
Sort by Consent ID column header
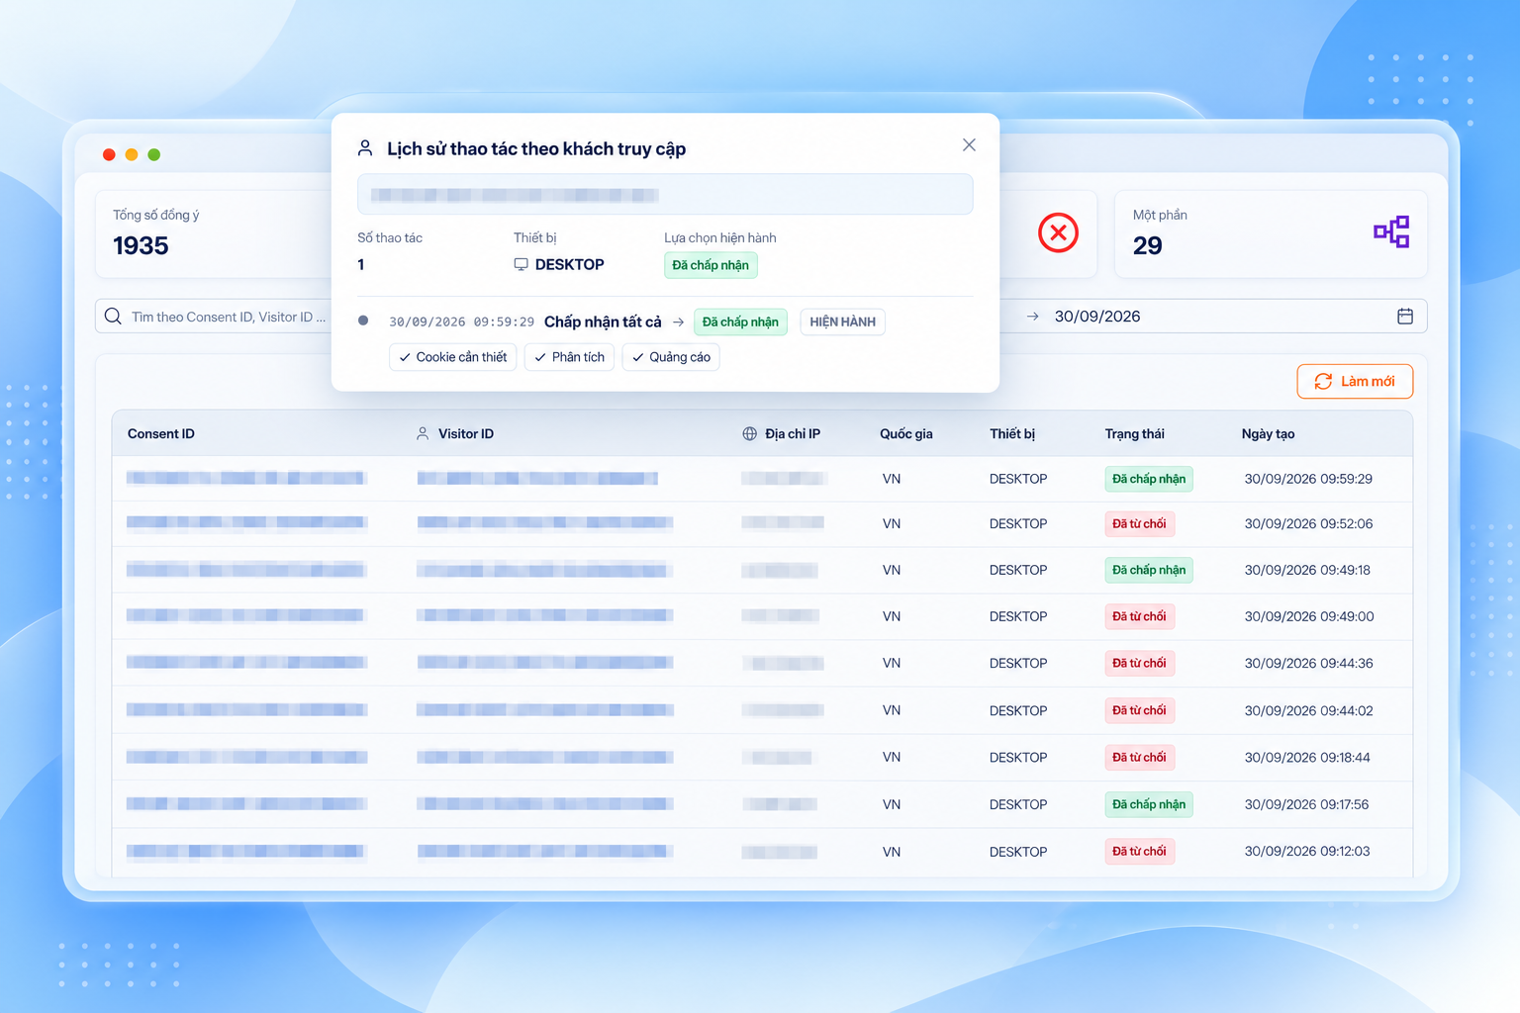coord(161,433)
